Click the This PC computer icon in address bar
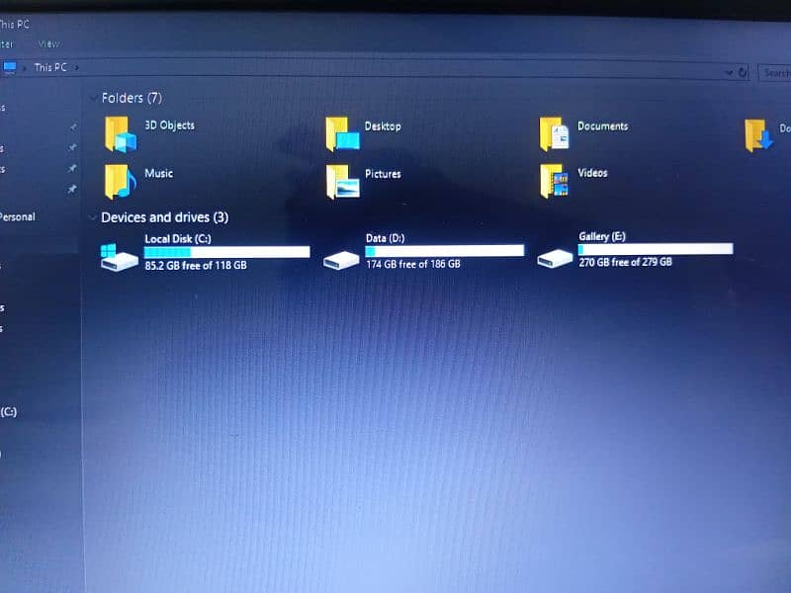The image size is (791, 593). click(10, 67)
